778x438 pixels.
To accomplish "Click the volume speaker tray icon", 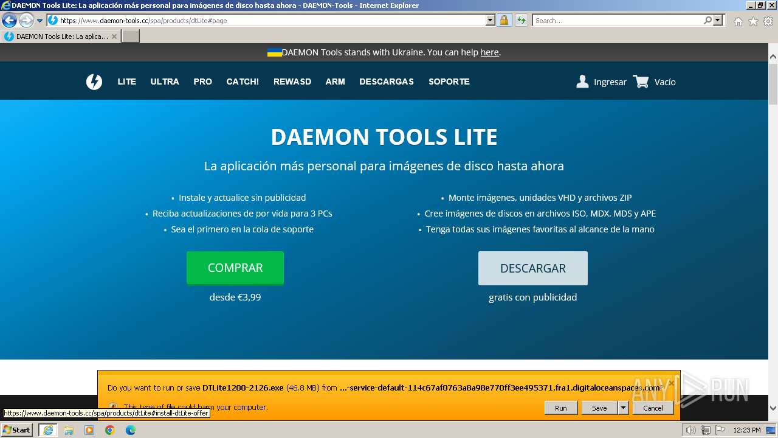I will (x=691, y=430).
